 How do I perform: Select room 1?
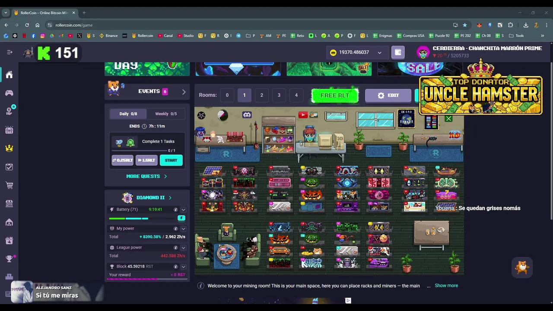244,95
